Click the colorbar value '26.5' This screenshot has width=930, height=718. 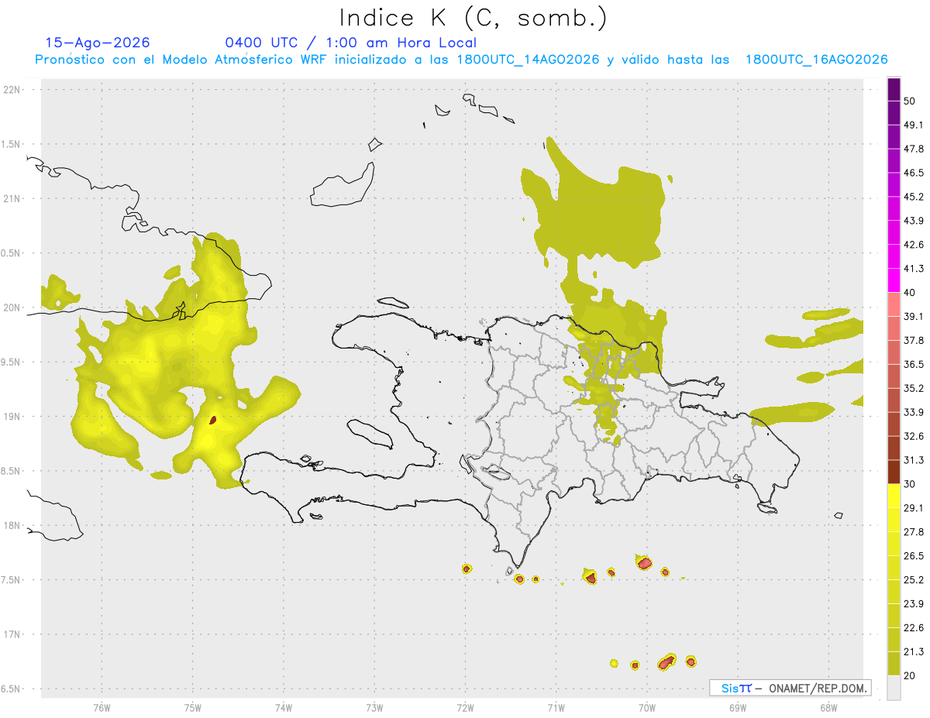(913, 556)
